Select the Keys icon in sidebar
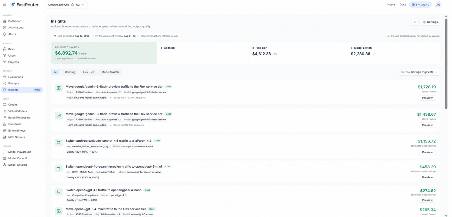This screenshot has width=452, height=217. (4, 49)
